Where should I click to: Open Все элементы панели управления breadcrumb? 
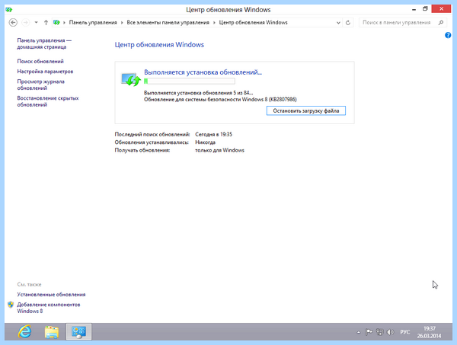coord(168,22)
